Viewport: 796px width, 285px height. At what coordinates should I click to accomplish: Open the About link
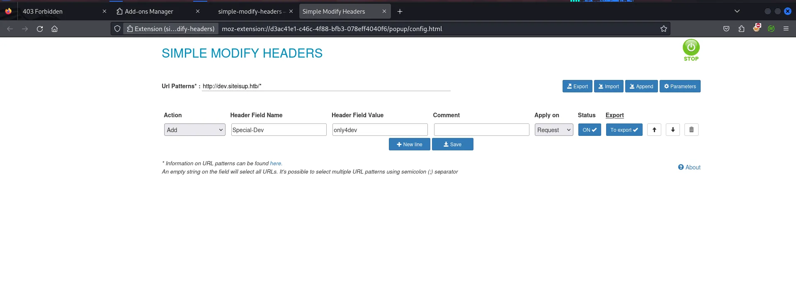coord(689,167)
